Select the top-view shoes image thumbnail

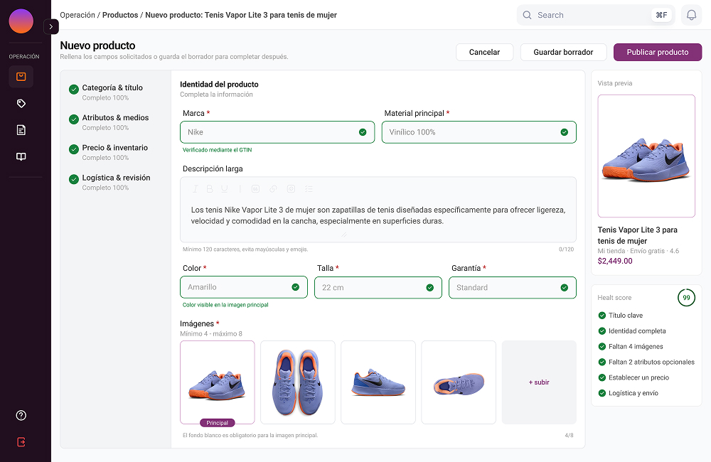point(298,382)
